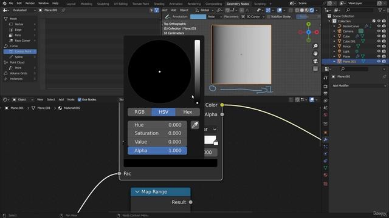Toggle the camera view icon in viewport
Image resolution: width=389 pixels, height=218 pixels.
coord(315,61)
